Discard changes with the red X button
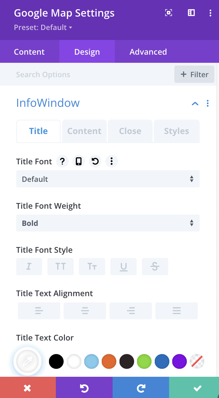 tap(28, 388)
